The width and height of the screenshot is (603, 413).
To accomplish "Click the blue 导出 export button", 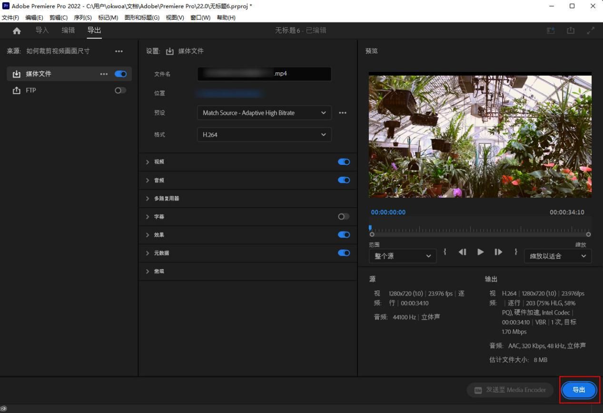I will (x=579, y=390).
